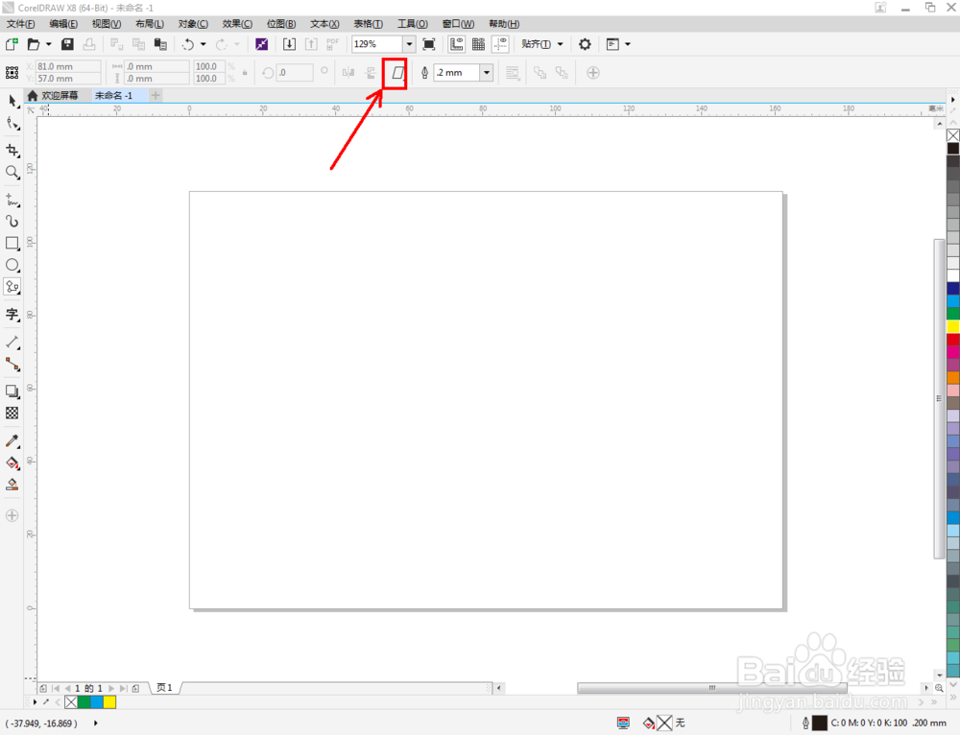Select the 页1 page tab
The width and height of the screenshot is (960, 735).
click(164, 688)
